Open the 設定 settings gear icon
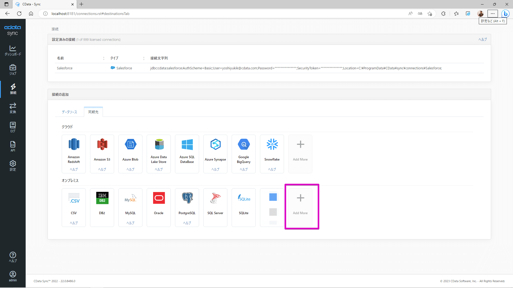The width and height of the screenshot is (513, 288). [13, 166]
